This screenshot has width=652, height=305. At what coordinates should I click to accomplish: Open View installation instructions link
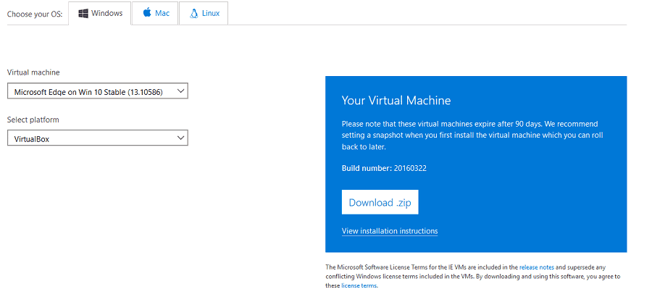(x=390, y=231)
